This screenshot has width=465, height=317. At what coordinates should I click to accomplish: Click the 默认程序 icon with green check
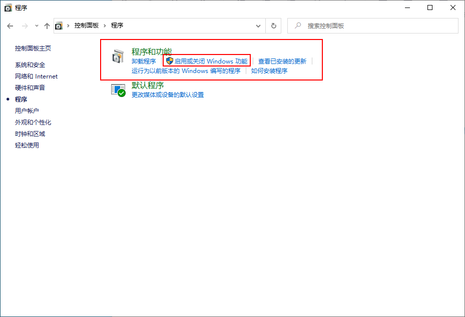(x=118, y=90)
